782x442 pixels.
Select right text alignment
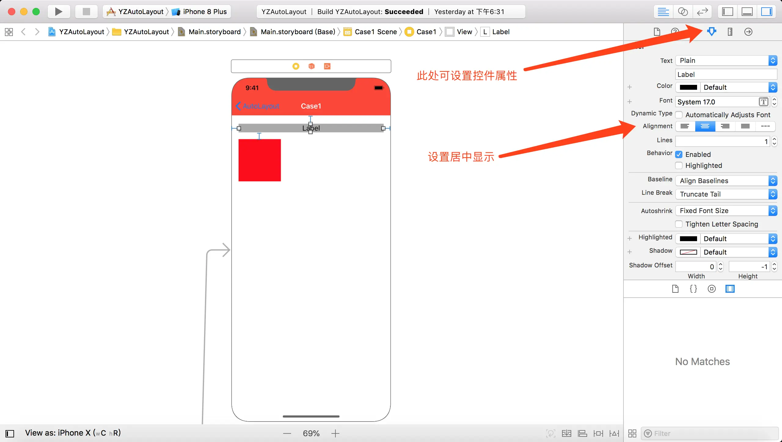click(725, 126)
